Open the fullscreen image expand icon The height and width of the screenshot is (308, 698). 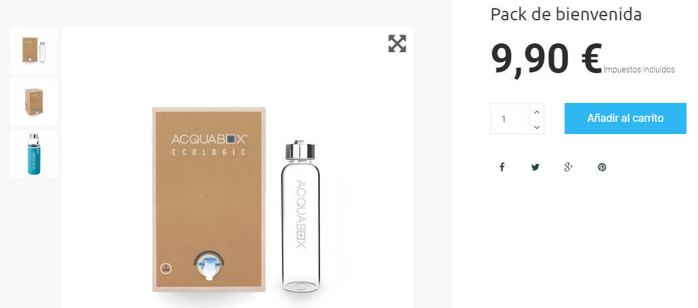pos(397,43)
